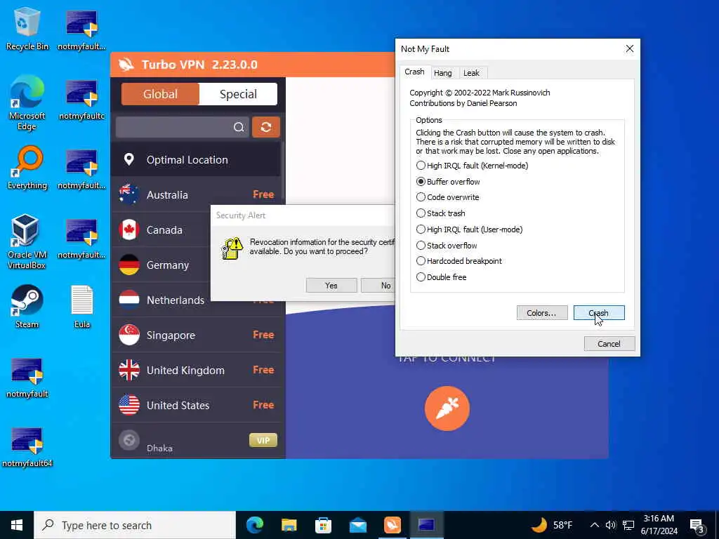Switch to the Hang tab
The width and height of the screenshot is (719, 539).
point(443,73)
